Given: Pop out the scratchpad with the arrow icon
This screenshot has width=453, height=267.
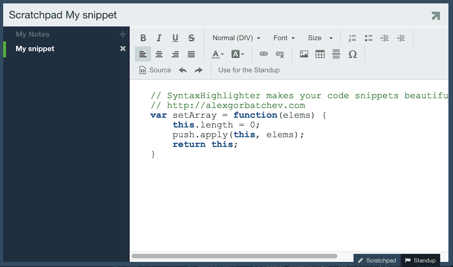Looking at the screenshot, I should pyautogui.click(x=436, y=16).
